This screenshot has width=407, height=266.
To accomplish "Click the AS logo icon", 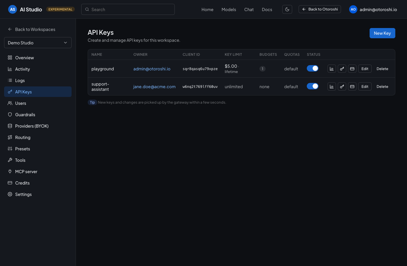I will (x=13, y=9).
